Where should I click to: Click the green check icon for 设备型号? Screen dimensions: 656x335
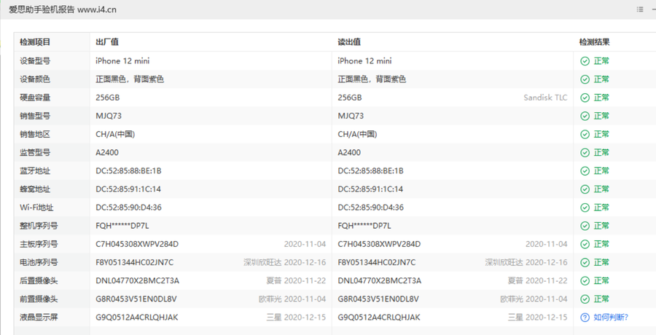pos(585,61)
